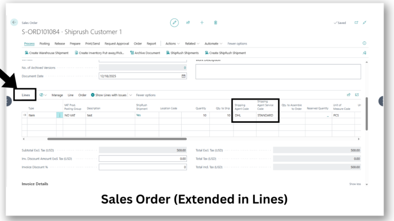Image resolution: width=394 pixels, height=221 pixels.
Task: Open the Order menu in top bar
Action: pyautogui.click(x=137, y=43)
